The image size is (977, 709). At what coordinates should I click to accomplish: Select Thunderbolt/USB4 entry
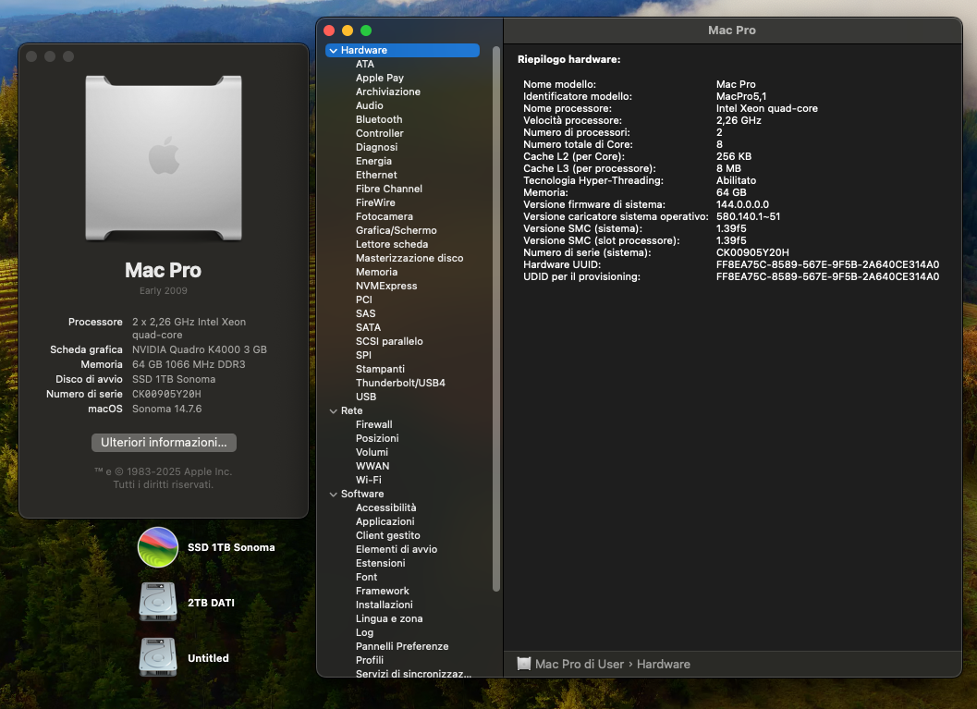(x=400, y=384)
